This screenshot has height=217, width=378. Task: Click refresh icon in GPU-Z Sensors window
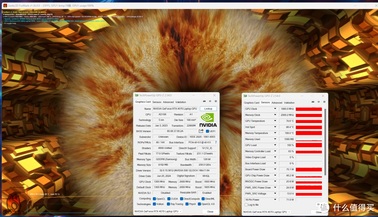319,102
